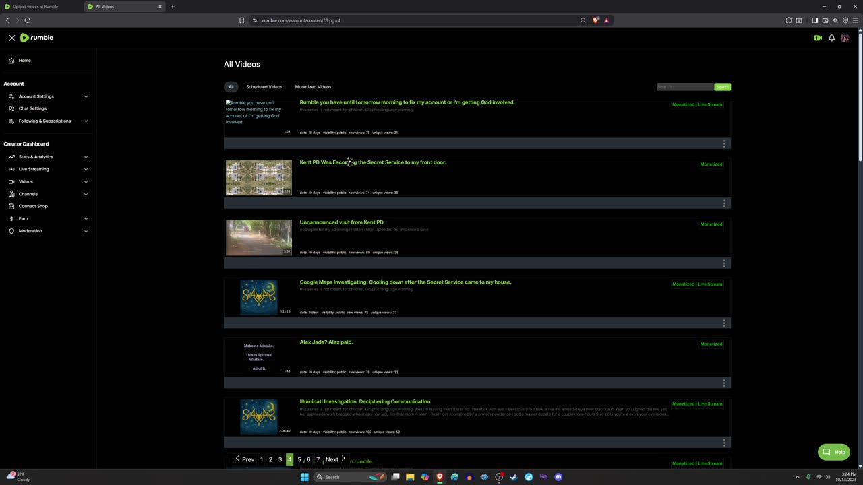Go to the Prev page of videos
863x485 pixels.
(245, 459)
